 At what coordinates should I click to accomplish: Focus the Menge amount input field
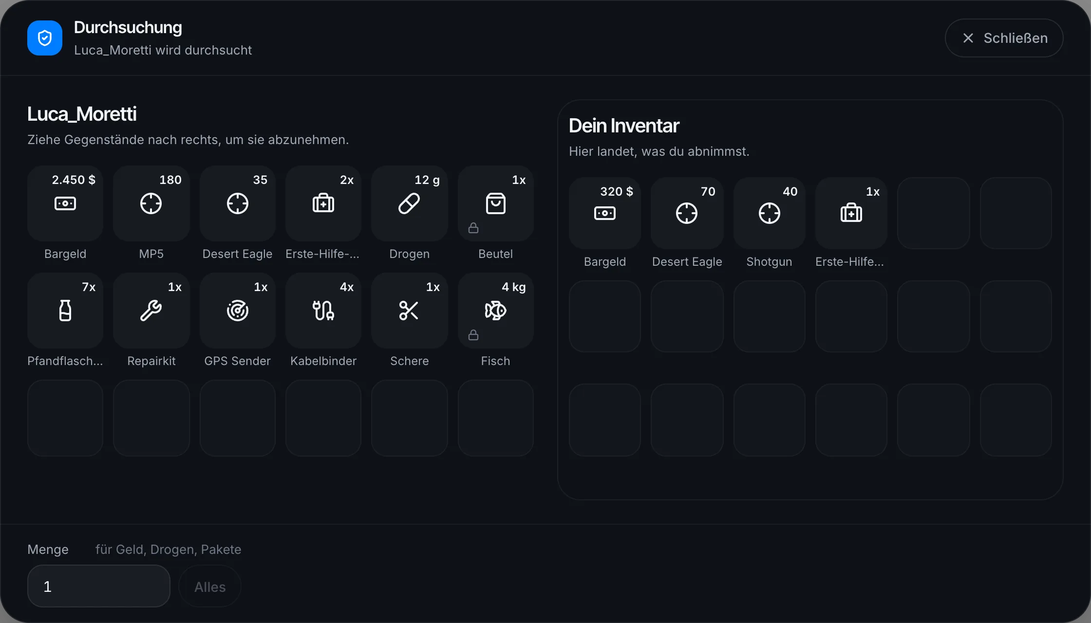99,586
